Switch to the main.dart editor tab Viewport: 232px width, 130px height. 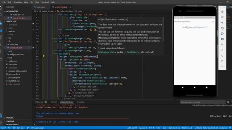[x=41, y=7]
